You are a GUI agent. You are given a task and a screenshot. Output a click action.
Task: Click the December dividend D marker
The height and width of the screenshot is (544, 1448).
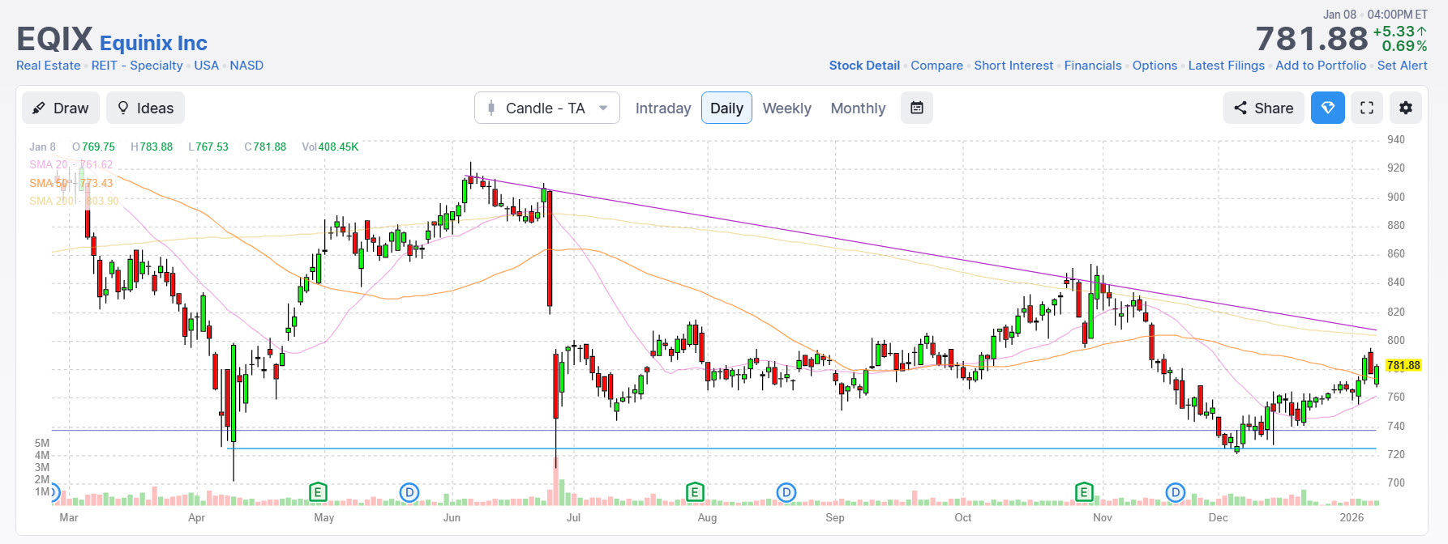pos(1176,491)
